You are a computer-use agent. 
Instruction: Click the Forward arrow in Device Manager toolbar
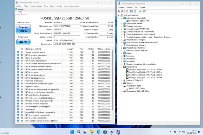point(122,11)
